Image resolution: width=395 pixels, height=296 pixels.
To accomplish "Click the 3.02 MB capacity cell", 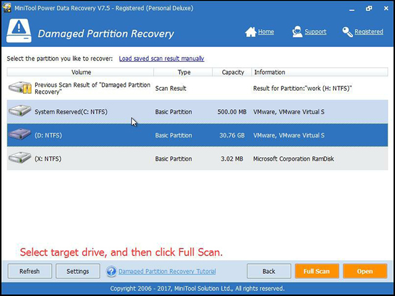I will pyautogui.click(x=232, y=159).
